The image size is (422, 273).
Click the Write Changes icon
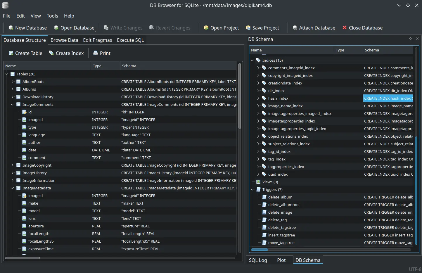[106, 28]
